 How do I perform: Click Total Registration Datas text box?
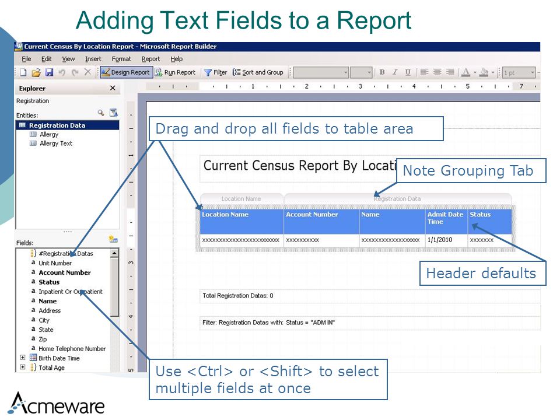[370, 296]
